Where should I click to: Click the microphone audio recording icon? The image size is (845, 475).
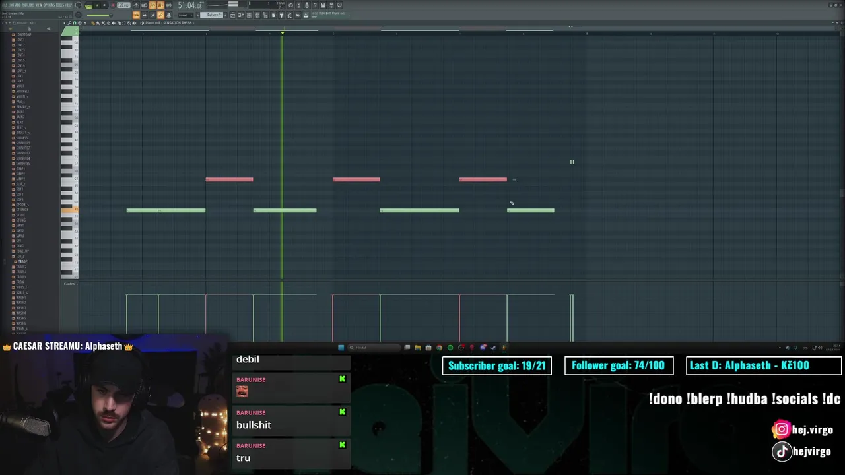click(x=307, y=5)
